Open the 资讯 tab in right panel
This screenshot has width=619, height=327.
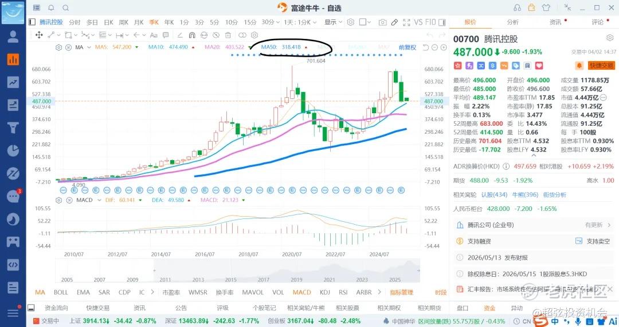pos(555,22)
